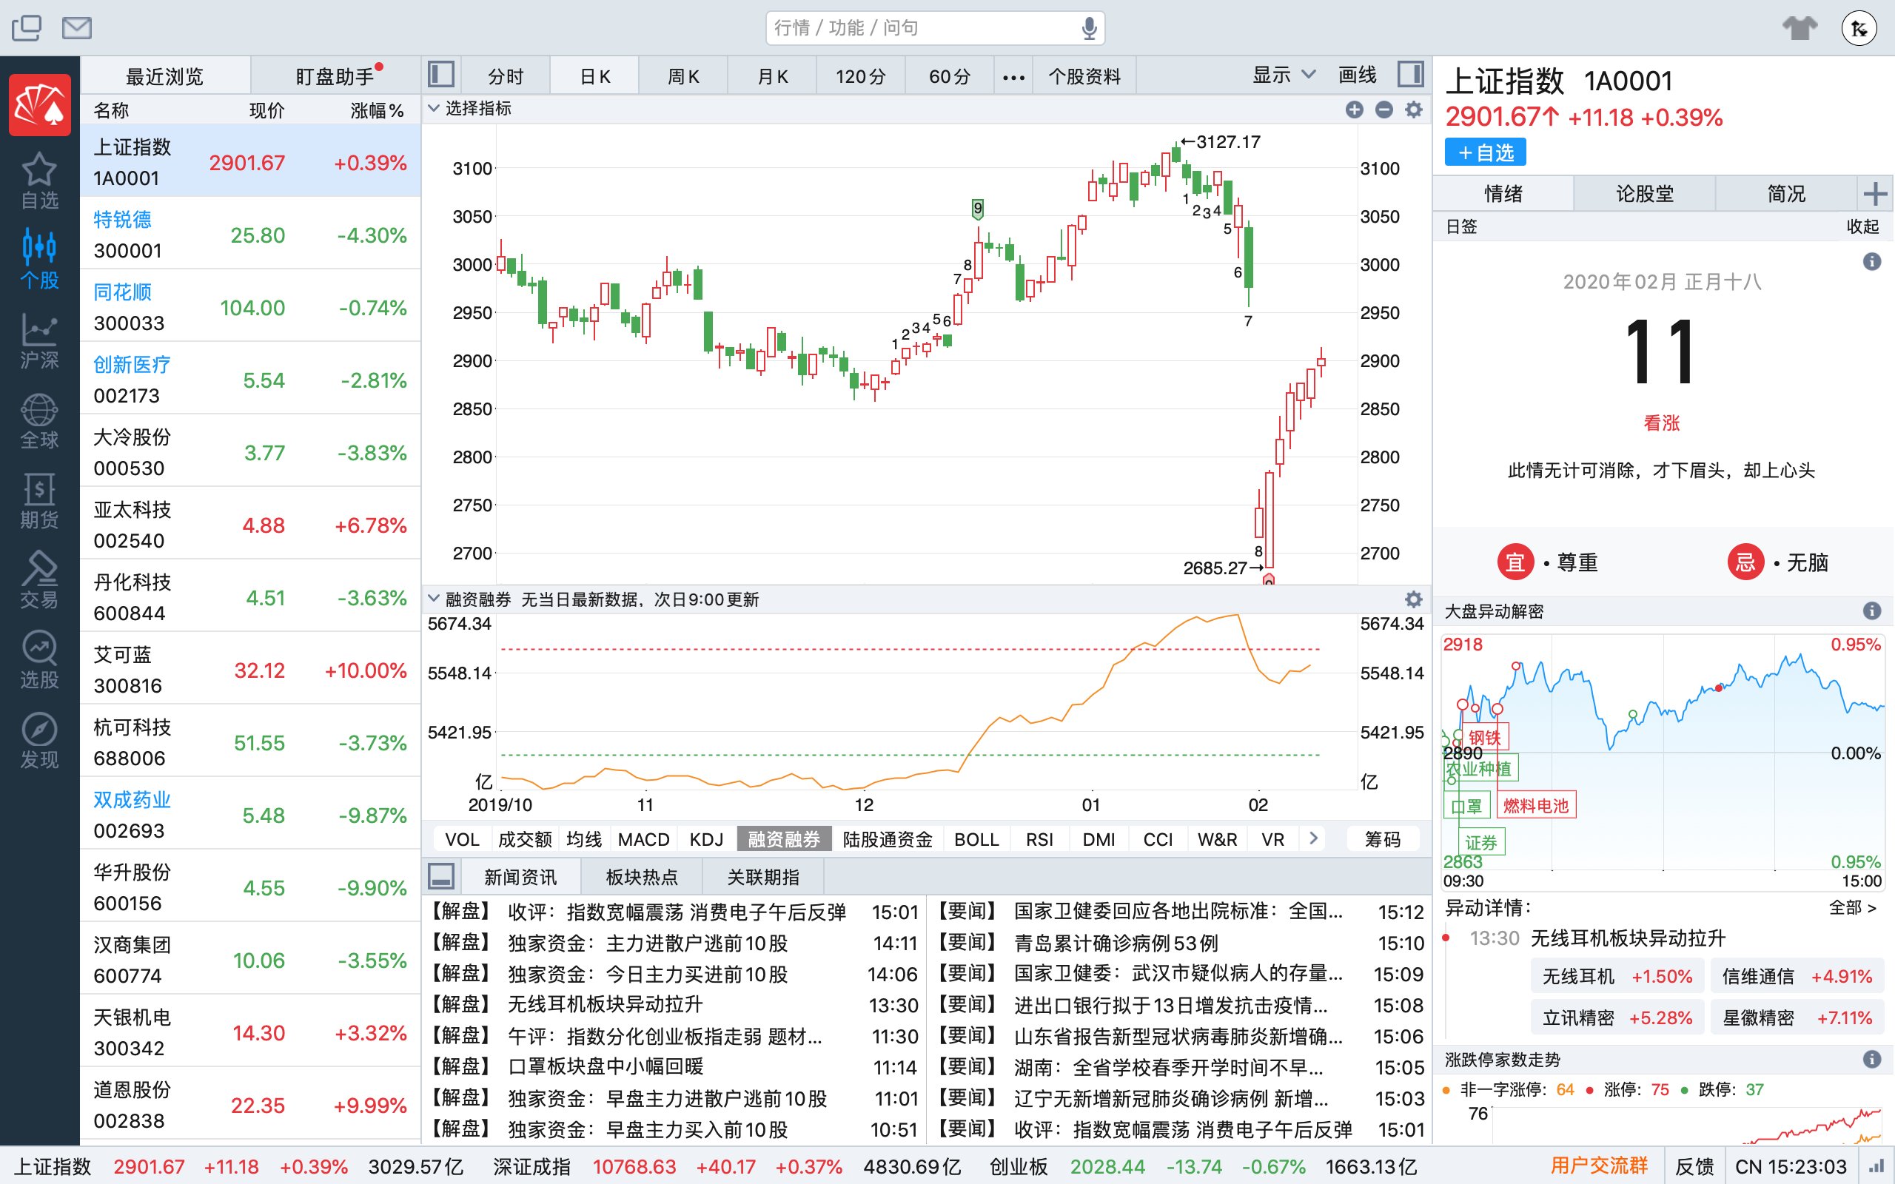Open the 板块热点 tab
This screenshot has width=1895, height=1184.
point(642,877)
